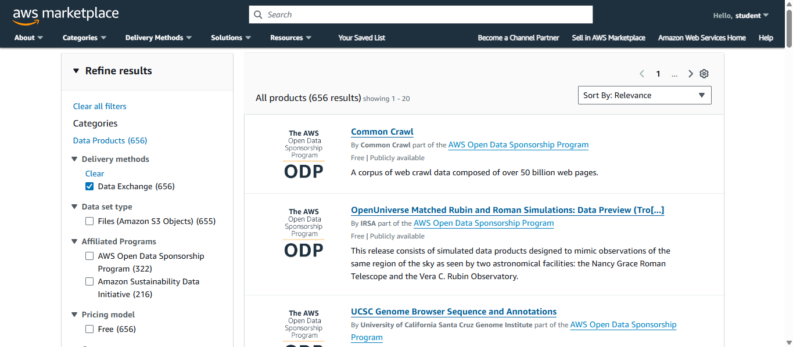This screenshot has height=347, width=793.
Task: Click the Common Crawl ODP logo thumbnail
Action: click(304, 154)
